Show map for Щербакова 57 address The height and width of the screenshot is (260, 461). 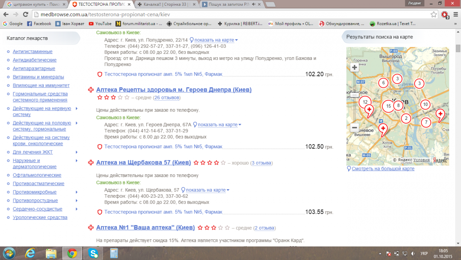(205, 190)
